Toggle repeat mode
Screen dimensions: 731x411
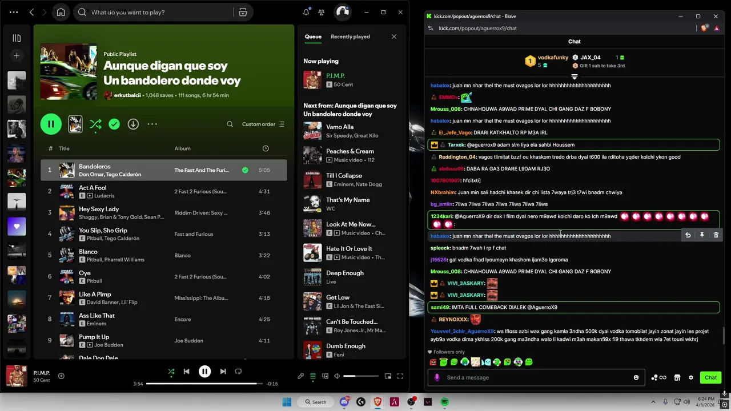pyautogui.click(x=238, y=371)
